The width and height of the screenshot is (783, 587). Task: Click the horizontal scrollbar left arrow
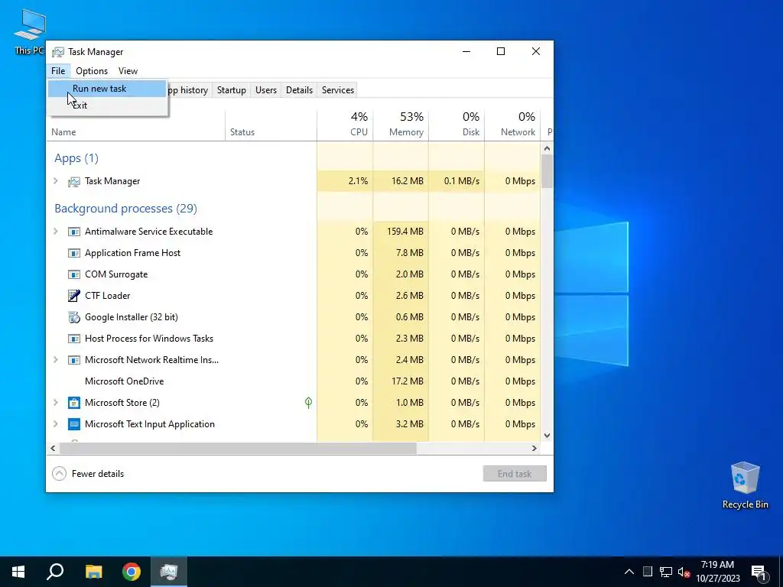tap(53, 448)
